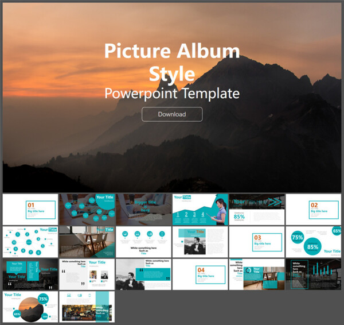The width and height of the screenshot is (344, 325).
Task: Select the 02 Big title here slide thumbnail
Action: (313, 210)
